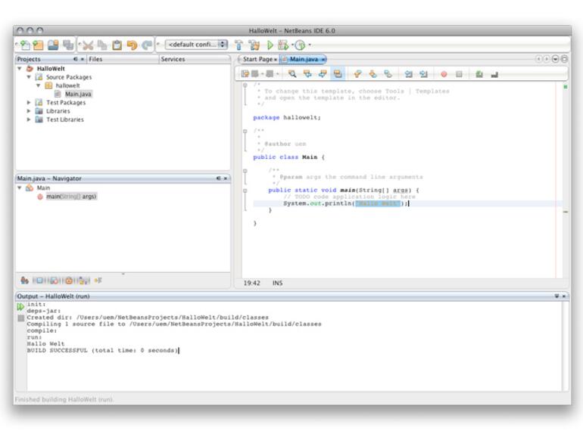Switch to the Services tab
The width and height of the screenshot is (583, 437).
172,59
